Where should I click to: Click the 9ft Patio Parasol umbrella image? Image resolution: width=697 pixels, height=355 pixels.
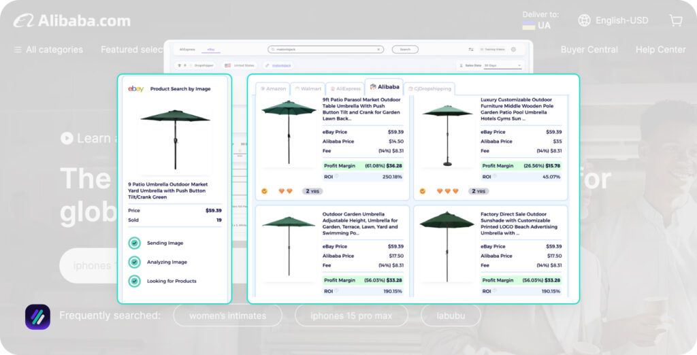(x=289, y=133)
